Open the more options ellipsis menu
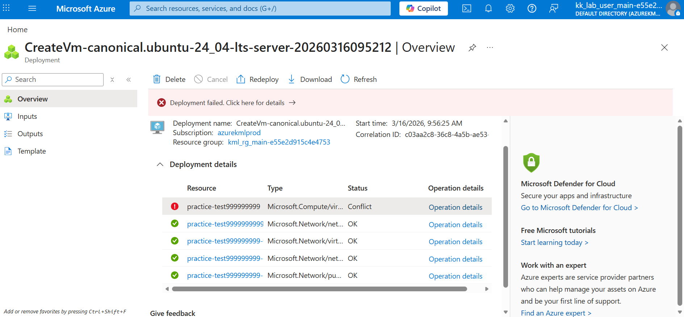This screenshot has height=317, width=684. tap(490, 48)
